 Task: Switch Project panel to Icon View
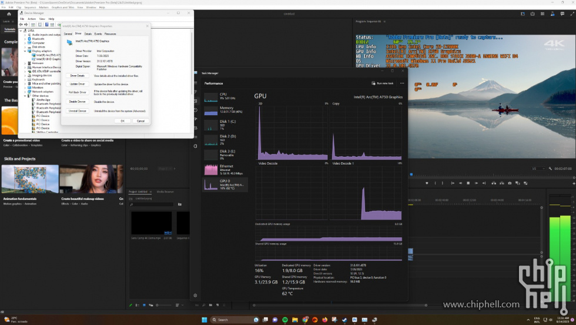point(144,305)
